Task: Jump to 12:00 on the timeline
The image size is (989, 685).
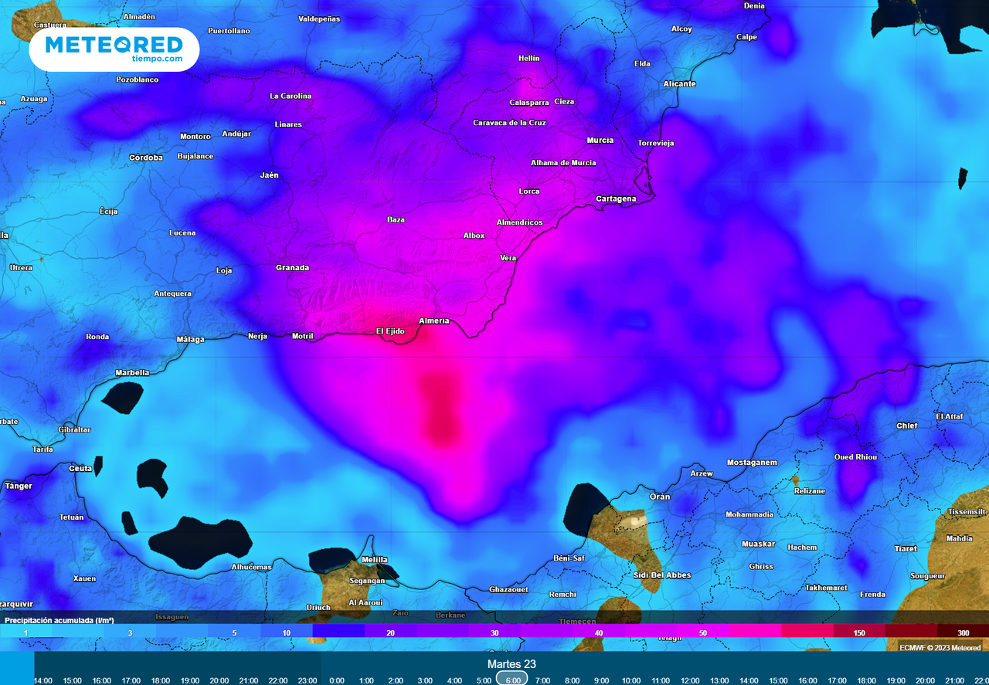Action: 689,680
